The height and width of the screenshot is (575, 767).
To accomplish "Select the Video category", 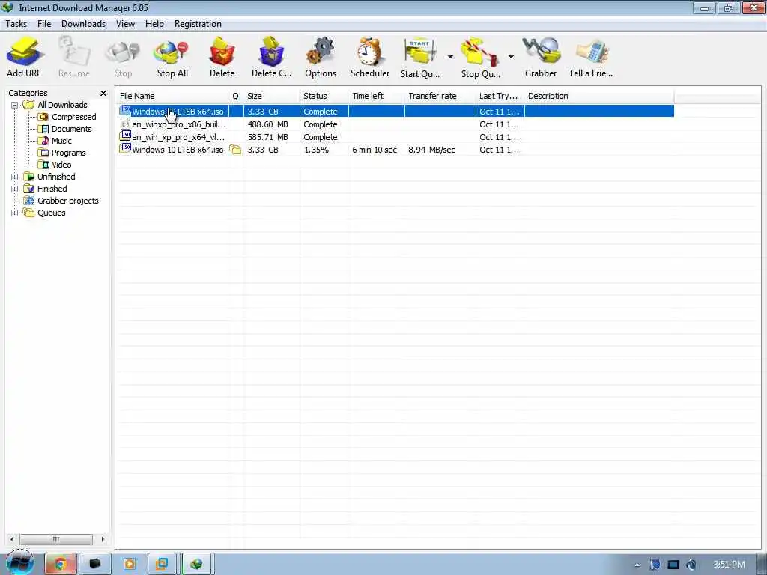I will click(61, 165).
